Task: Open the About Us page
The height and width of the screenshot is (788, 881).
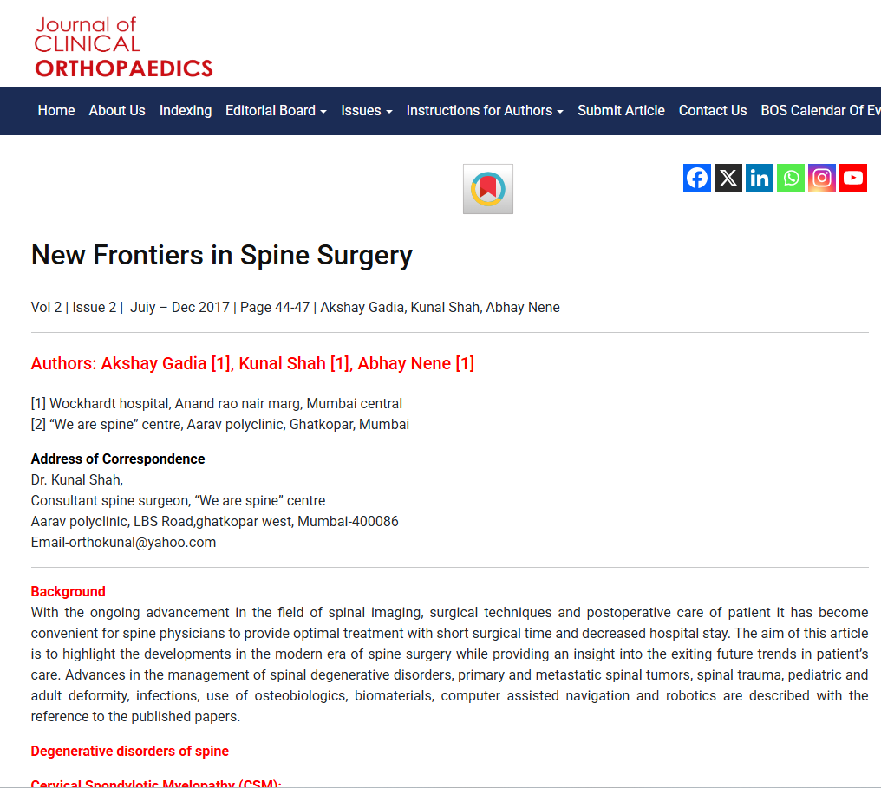Action: [x=117, y=111]
